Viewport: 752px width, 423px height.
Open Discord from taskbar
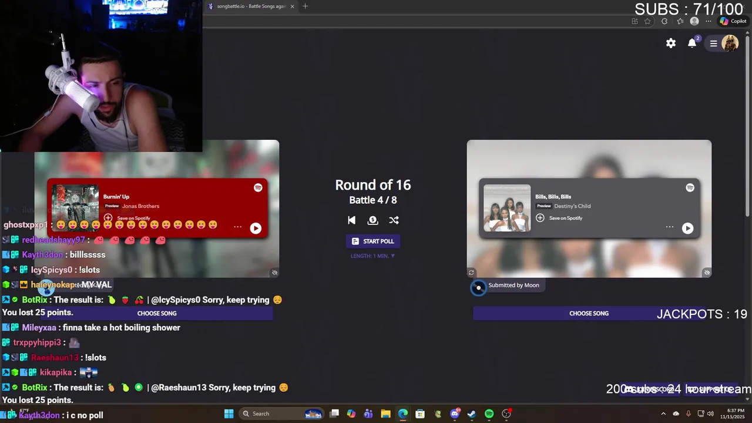455,414
